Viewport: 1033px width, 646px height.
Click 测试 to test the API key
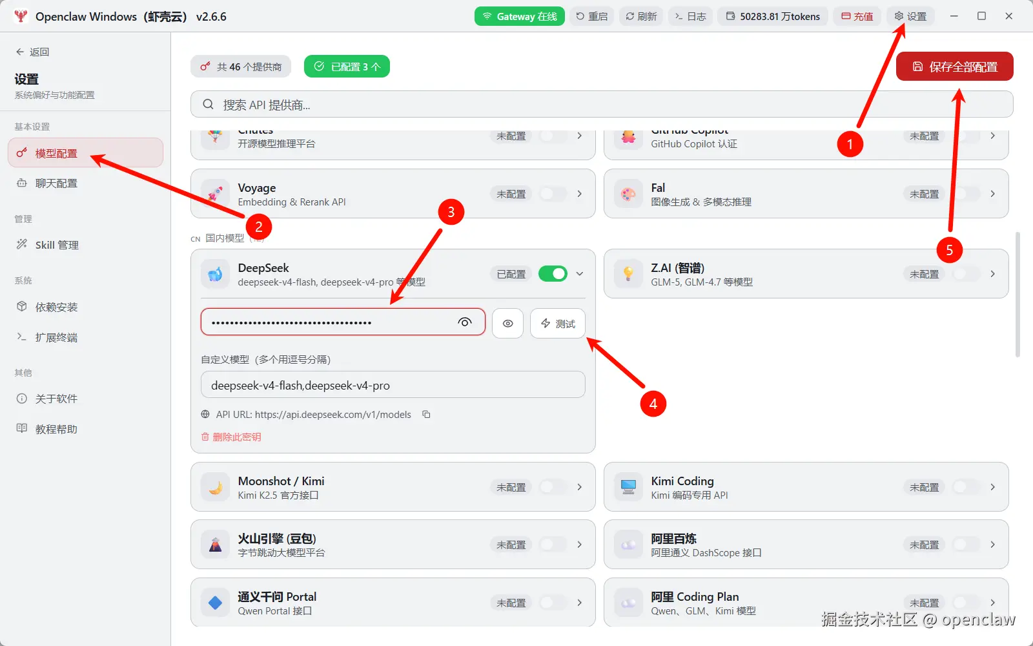click(x=558, y=324)
